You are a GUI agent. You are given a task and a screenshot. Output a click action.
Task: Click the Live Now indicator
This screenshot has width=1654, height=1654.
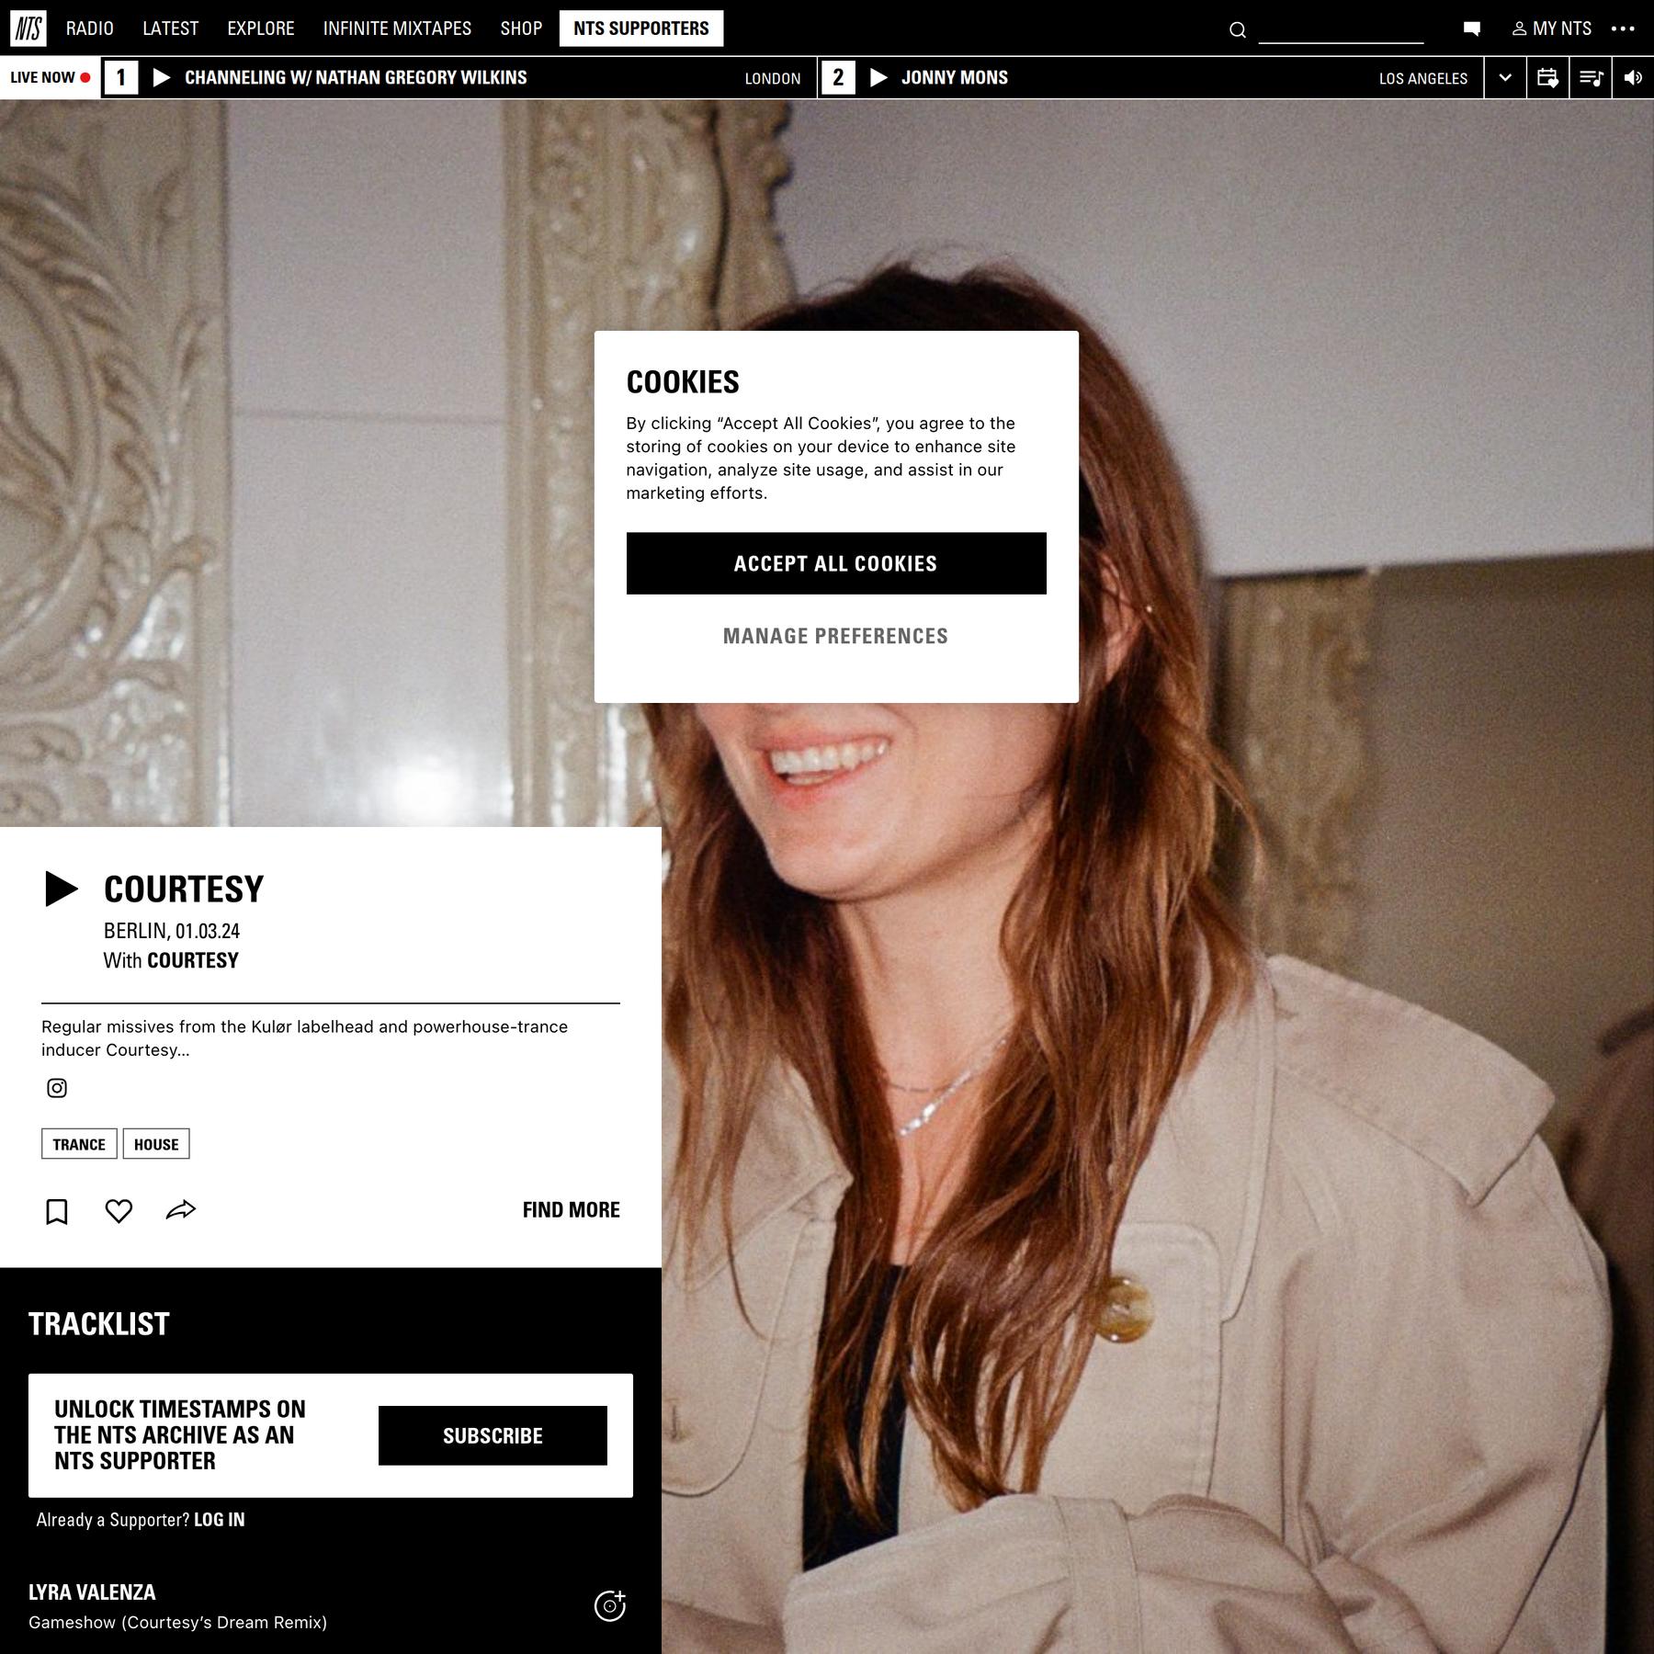point(50,78)
